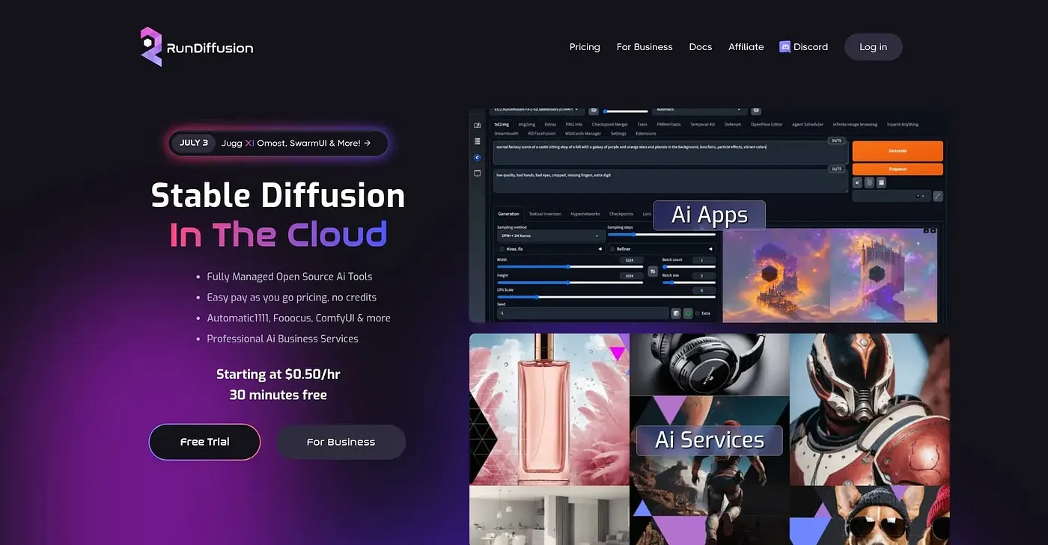Click into the Seed input field
Viewport: 1048px width, 545px height.
[582, 313]
